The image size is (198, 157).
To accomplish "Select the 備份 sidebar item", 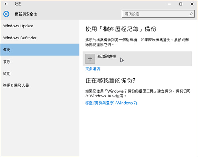I will (x=40, y=50).
